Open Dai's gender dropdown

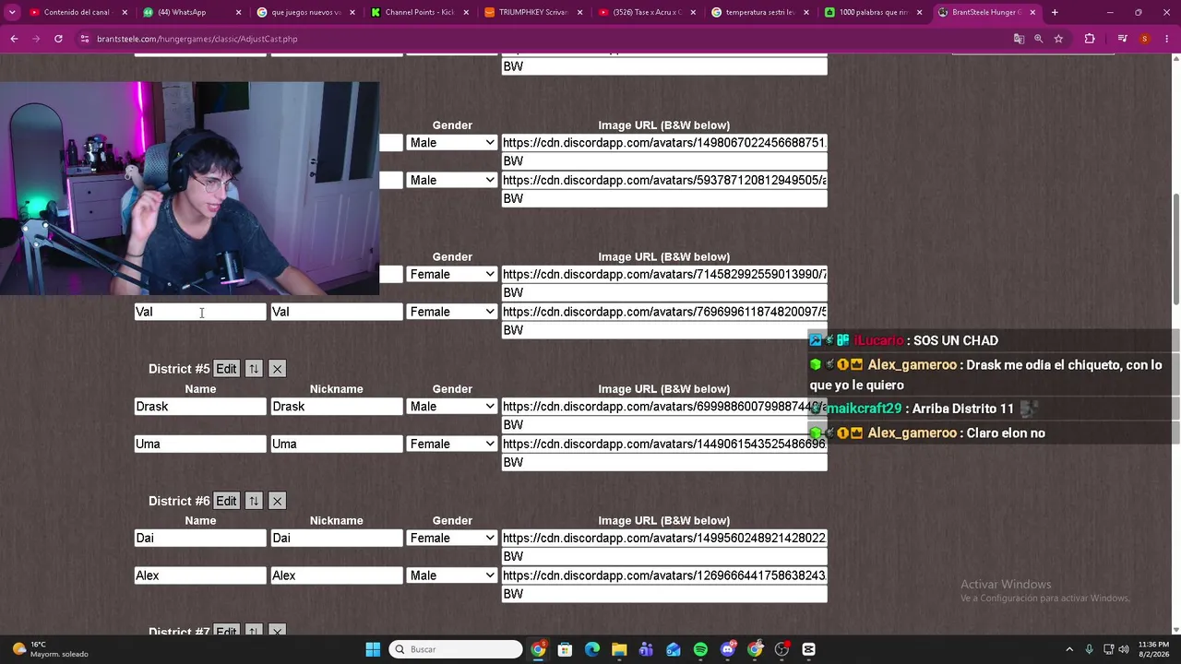pos(452,538)
